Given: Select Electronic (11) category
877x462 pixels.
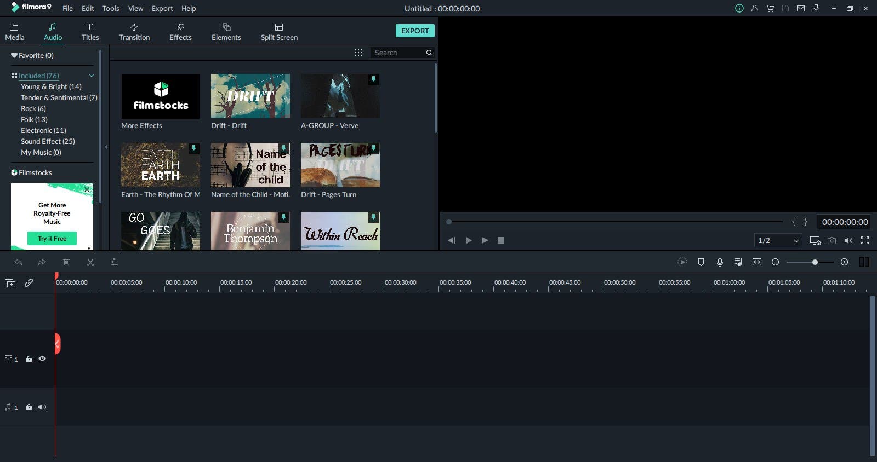Looking at the screenshot, I should 43,130.
